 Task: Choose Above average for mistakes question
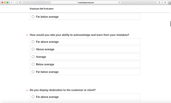85,49
